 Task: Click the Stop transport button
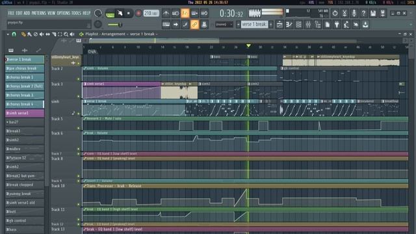(129, 13)
